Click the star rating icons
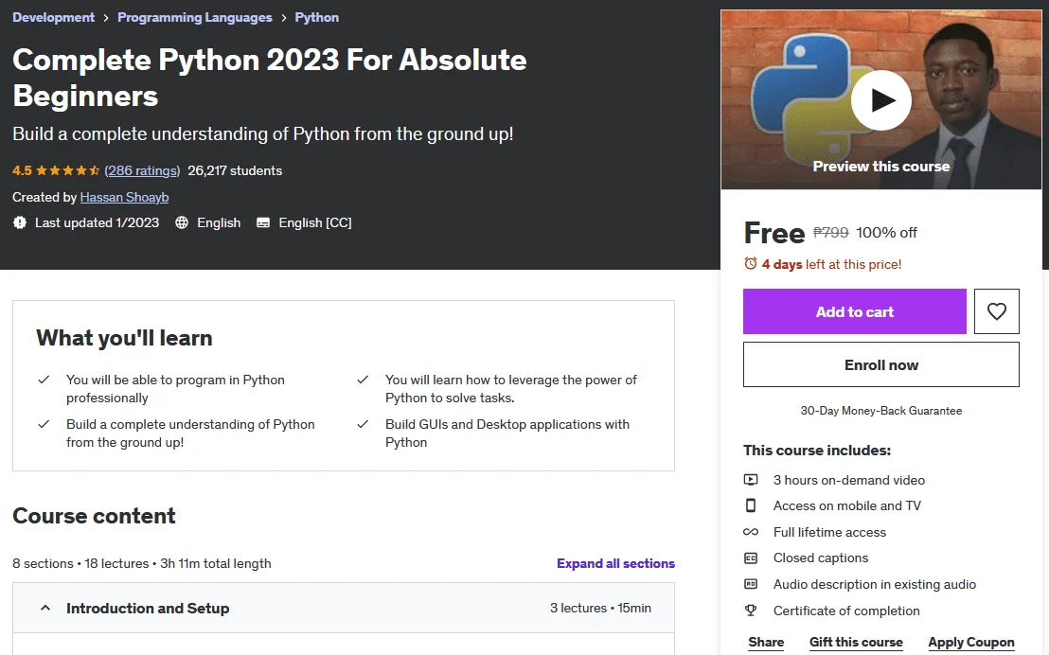1049x655 pixels. [x=67, y=170]
